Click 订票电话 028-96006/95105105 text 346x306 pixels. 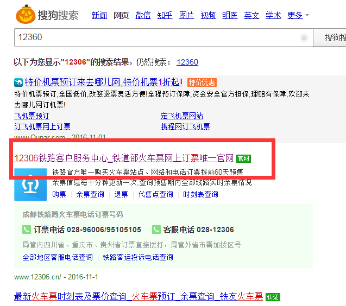coord(87,229)
